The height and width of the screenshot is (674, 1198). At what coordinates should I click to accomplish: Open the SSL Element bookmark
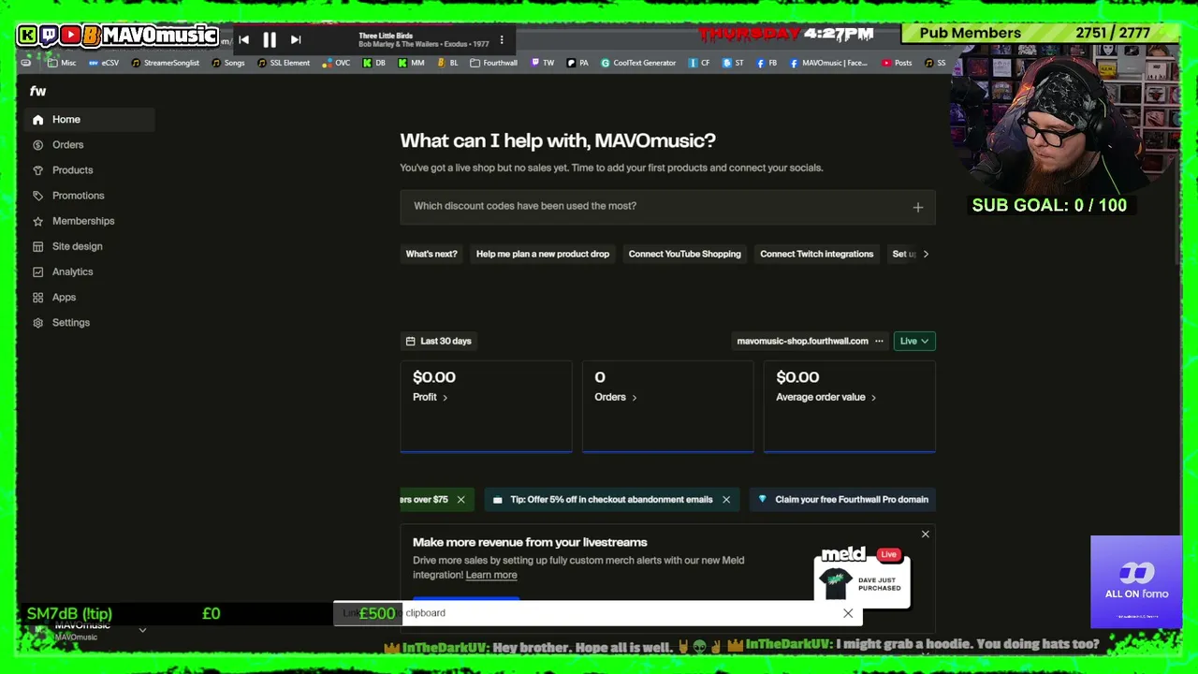(x=284, y=63)
